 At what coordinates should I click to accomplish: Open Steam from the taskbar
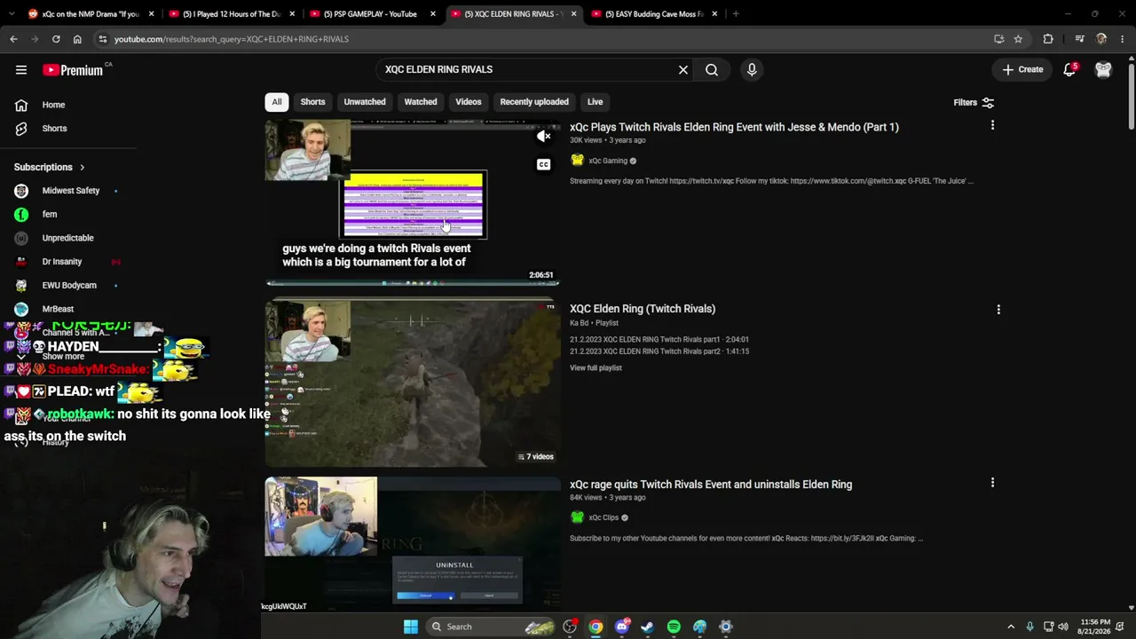pos(648,627)
